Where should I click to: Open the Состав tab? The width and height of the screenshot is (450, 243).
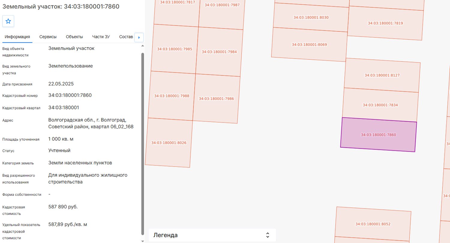coord(126,37)
